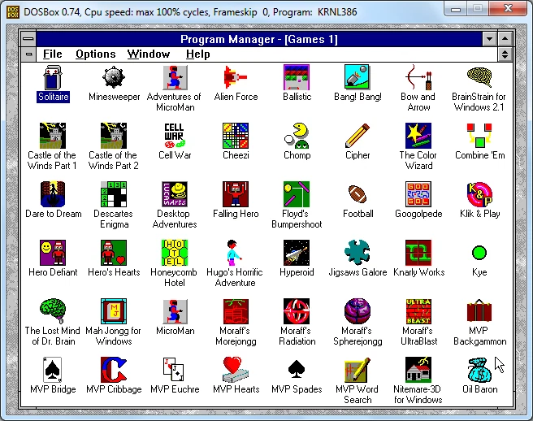Click Moraff's Spherejongg icon
This screenshot has height=421, width=533.
click(x=357, y=311)
